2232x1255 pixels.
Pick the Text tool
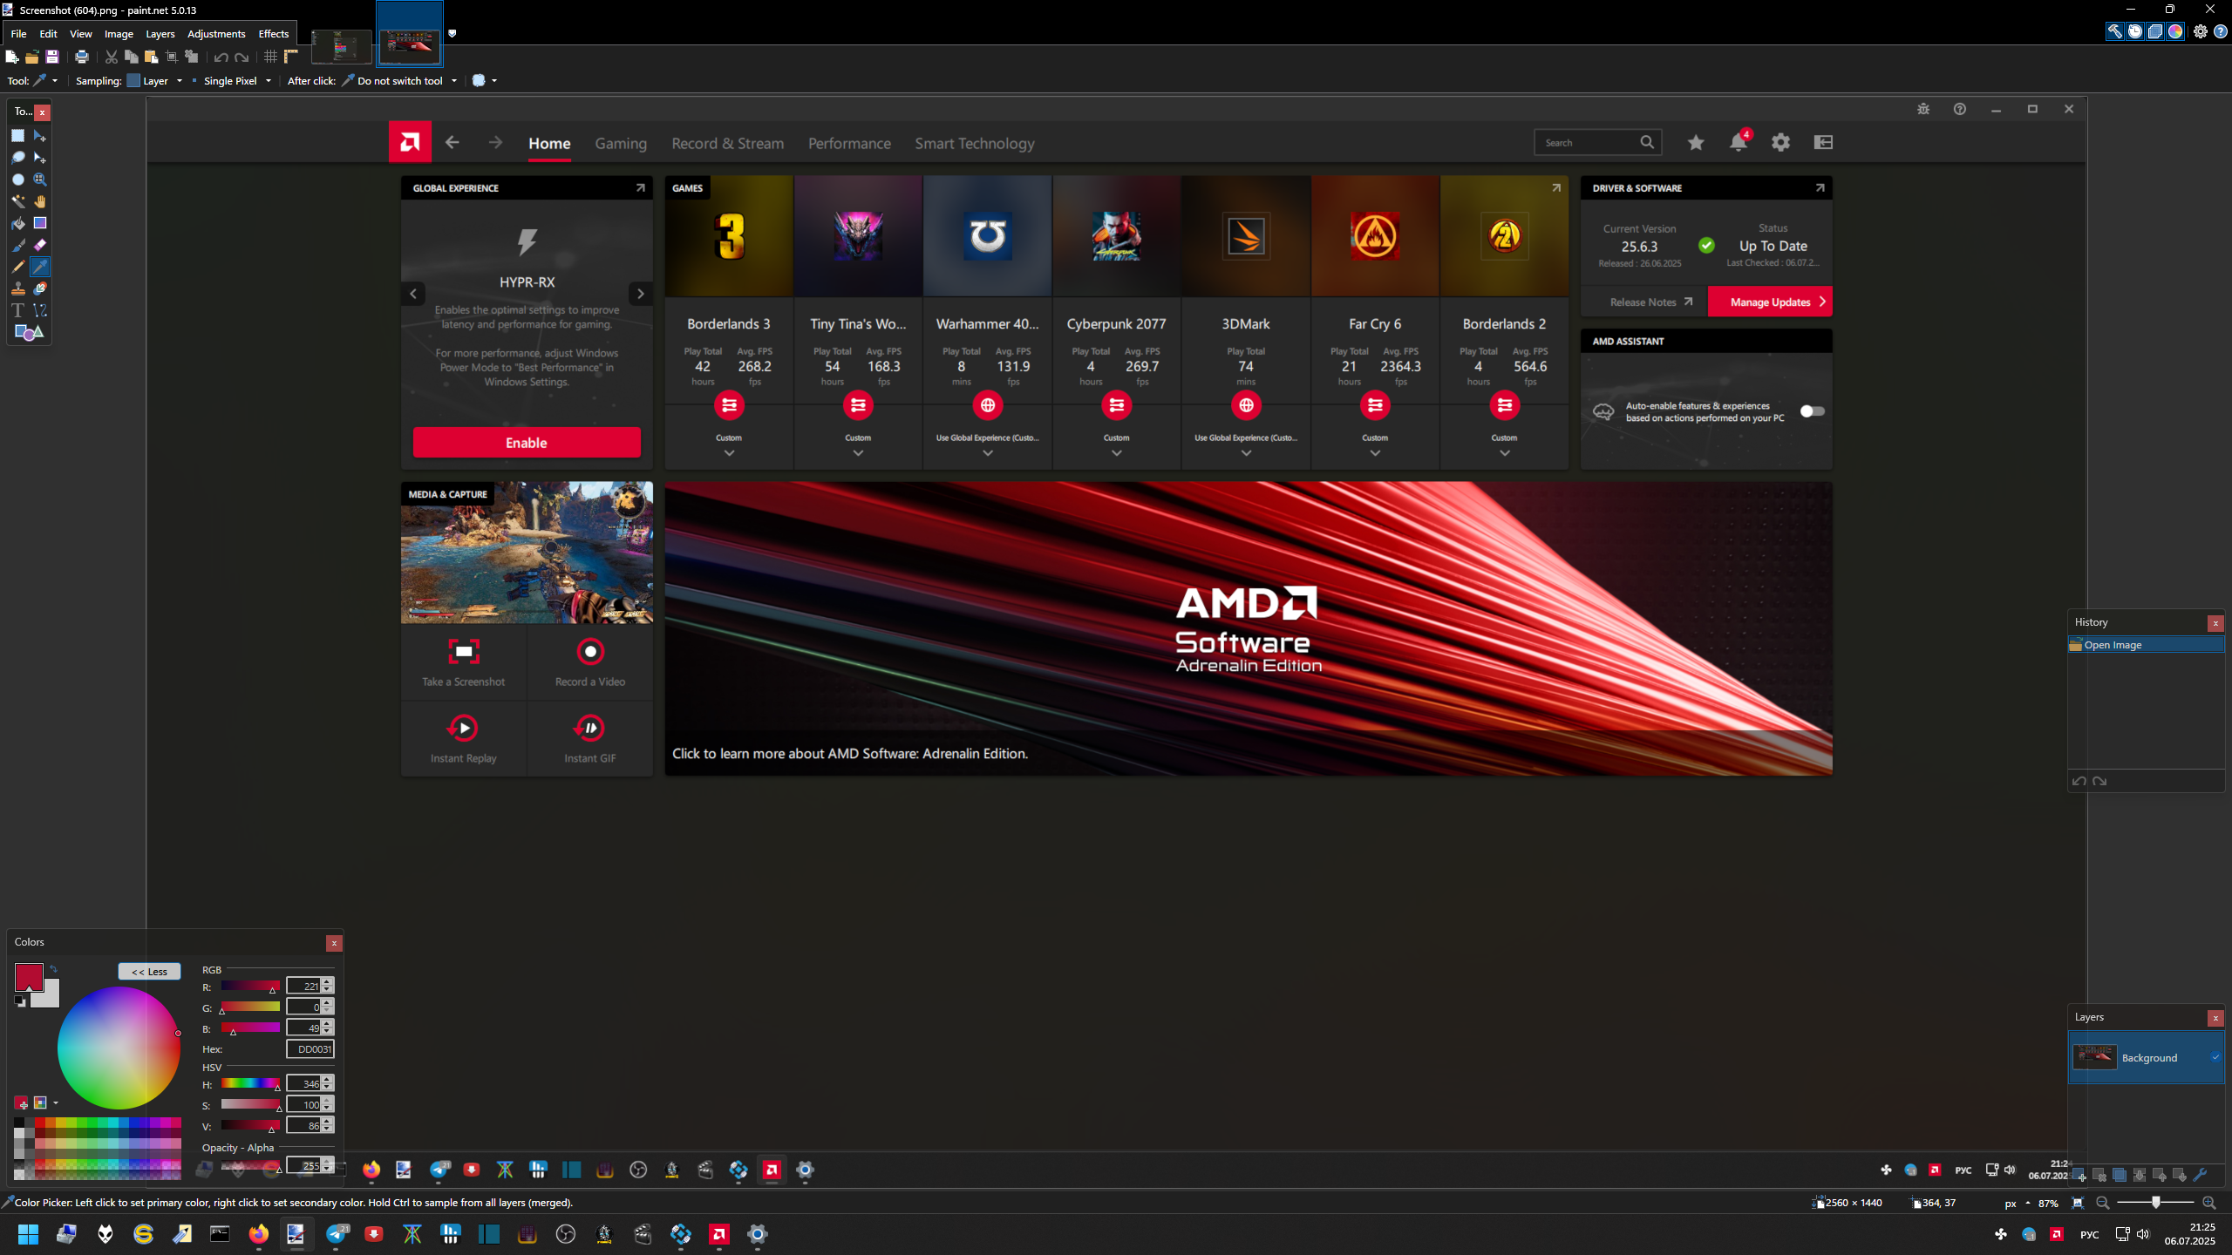click(17, 310)
